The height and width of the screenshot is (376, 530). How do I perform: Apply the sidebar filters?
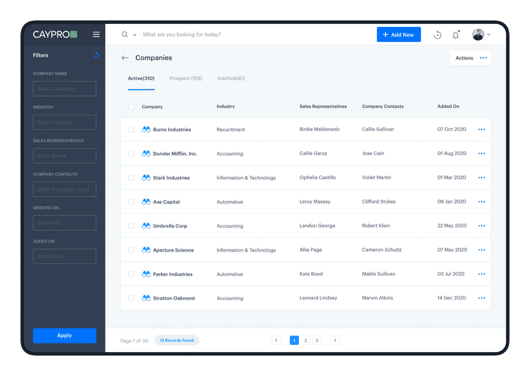tap(65, 336)
